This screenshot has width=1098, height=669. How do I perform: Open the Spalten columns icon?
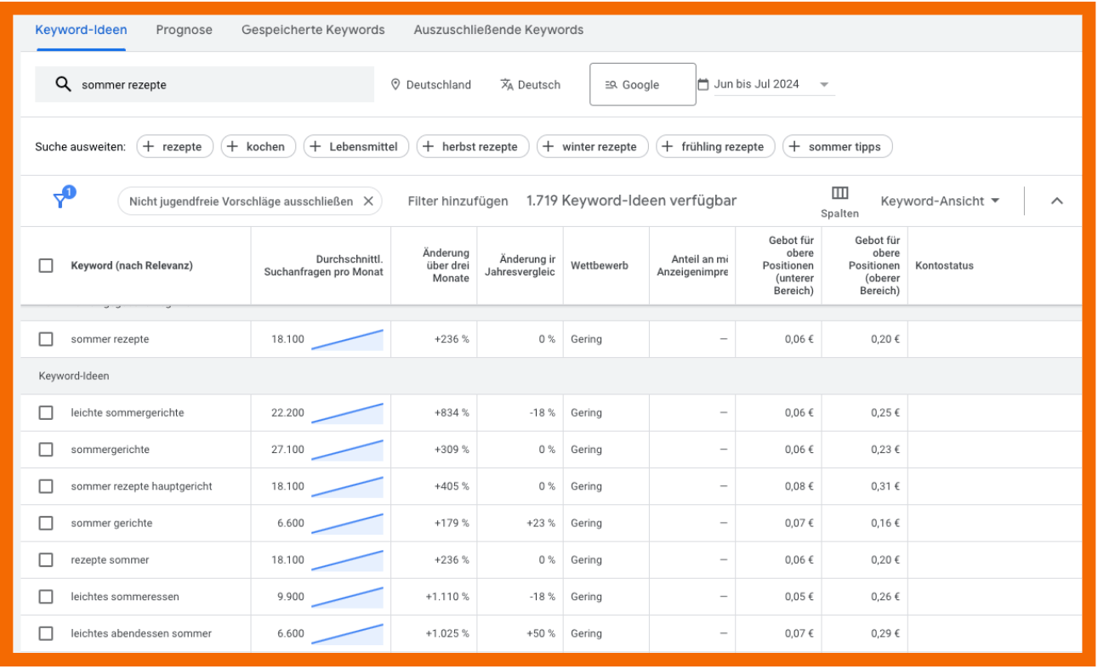[839, 193]
